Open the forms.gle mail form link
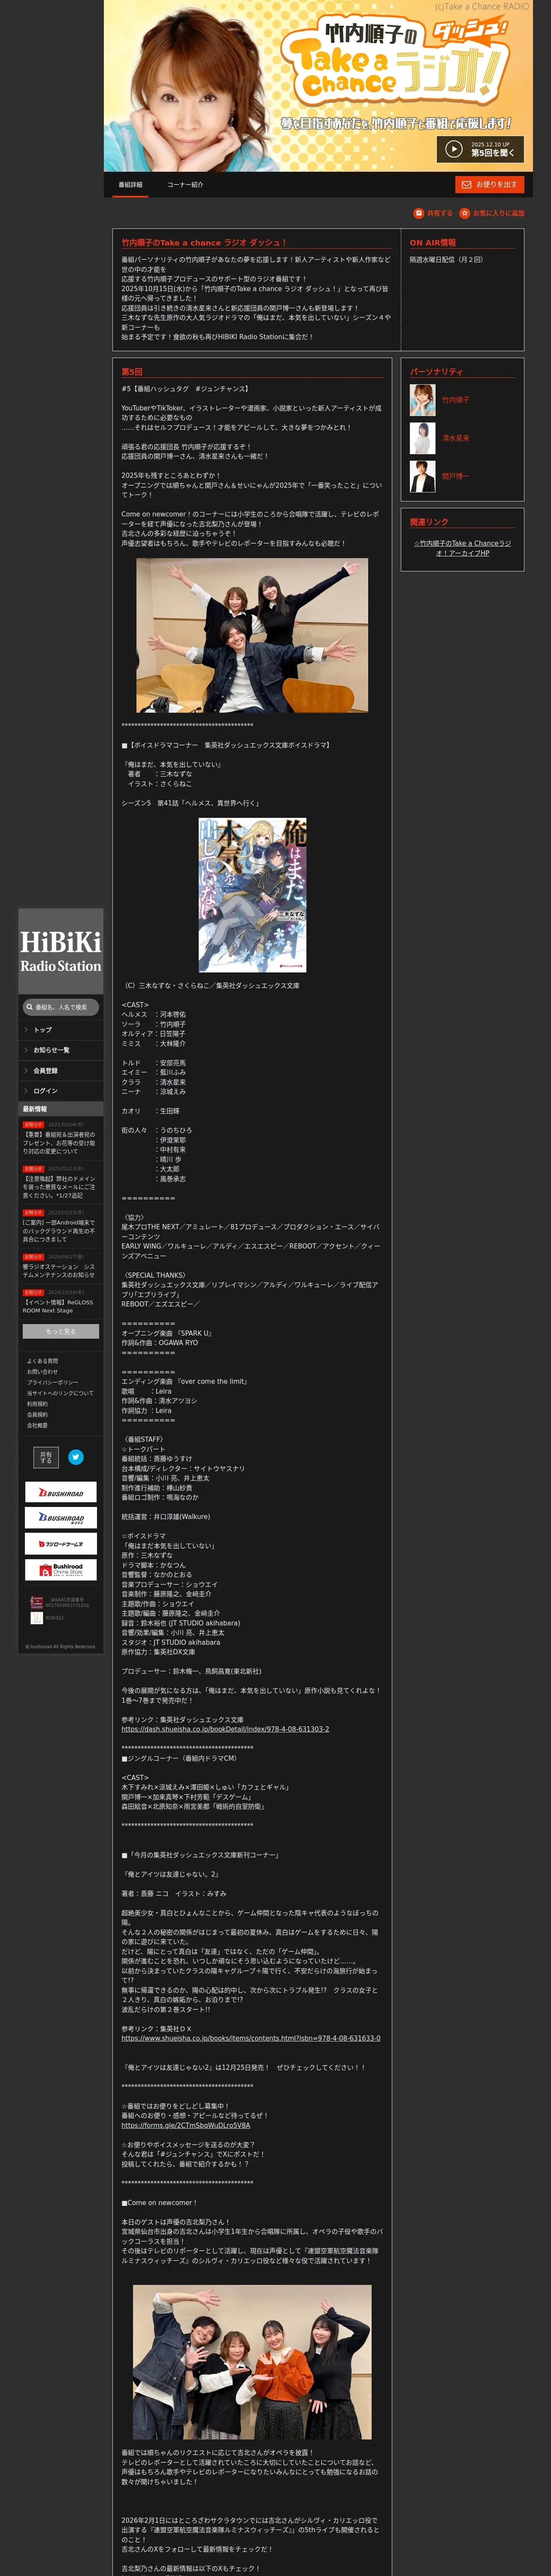Viewport: 551px width, 2576px height. (x=186, y=2125)
